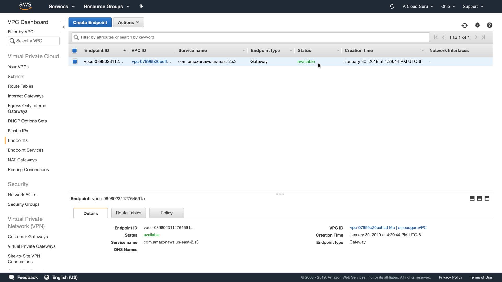The height and width of the screenshot is (282, 502).
Task: Click the help question mark icon
Action: [x=489, y=25]
